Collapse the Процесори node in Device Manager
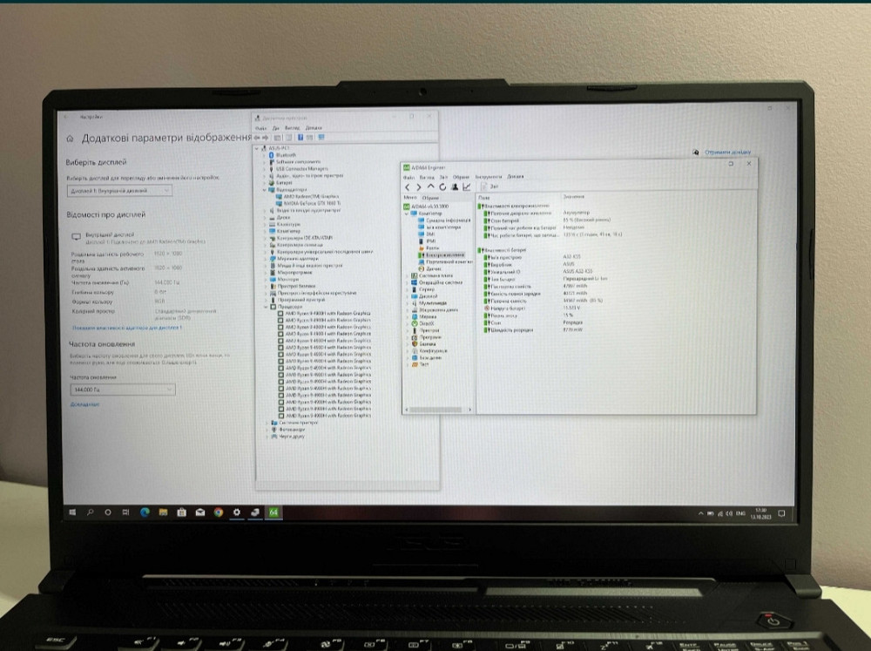The image size is (871, 651). (267, 307)
